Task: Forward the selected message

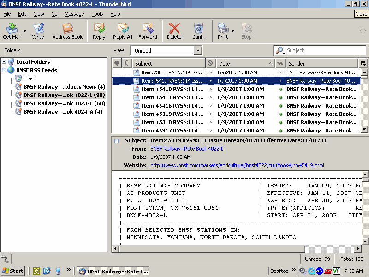Action: (148, 31)
